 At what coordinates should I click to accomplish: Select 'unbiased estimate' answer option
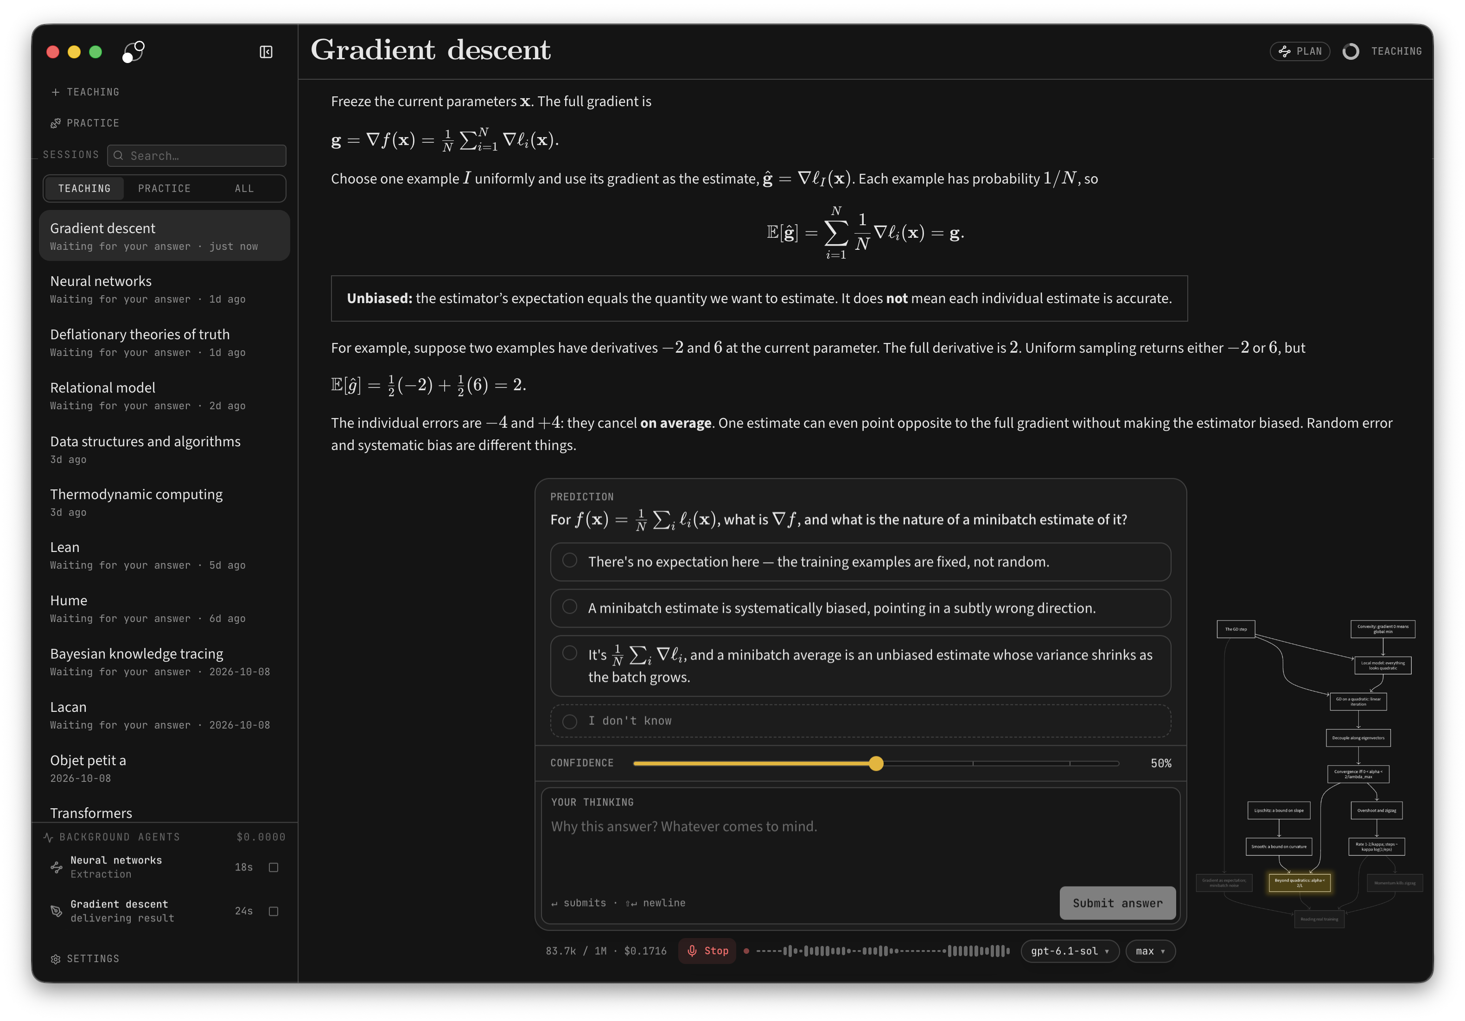click(x=860, y=666)
